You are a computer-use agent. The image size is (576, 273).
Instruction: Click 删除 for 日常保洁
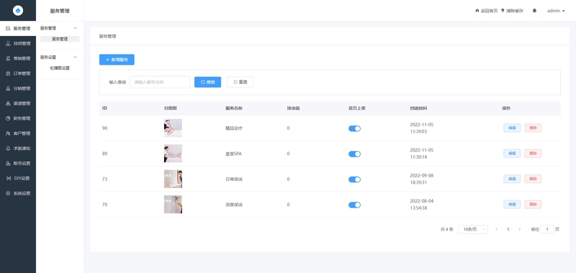[533, 179]
